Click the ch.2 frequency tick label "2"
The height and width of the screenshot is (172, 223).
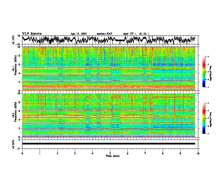click(x=19, y=128)
